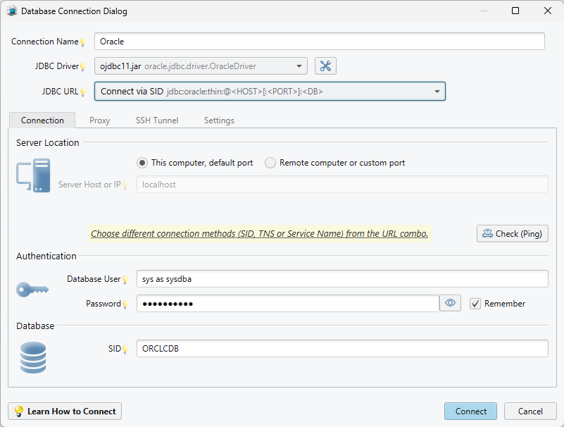Switch to the SSH Tunnel tab
Image resolution: width=564 pixels, height=427 pixels.
coord(156,120)
